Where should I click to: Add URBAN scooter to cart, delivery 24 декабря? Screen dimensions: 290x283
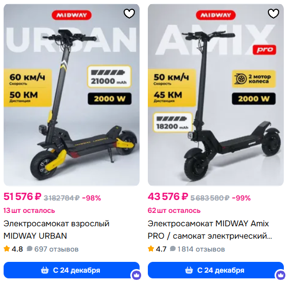pos(72,270)
